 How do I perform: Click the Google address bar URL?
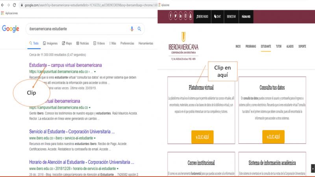pyautogui.click(x=91, y=5)
